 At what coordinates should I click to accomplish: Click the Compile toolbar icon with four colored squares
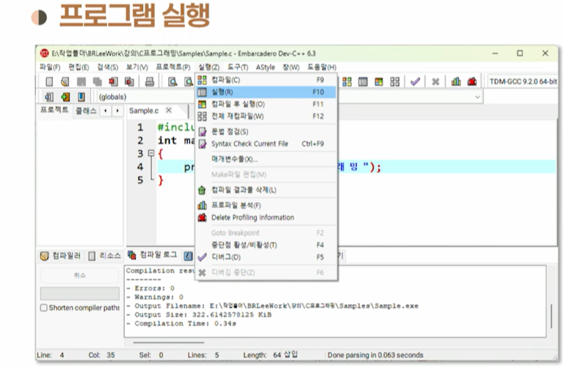coord(347,82)
